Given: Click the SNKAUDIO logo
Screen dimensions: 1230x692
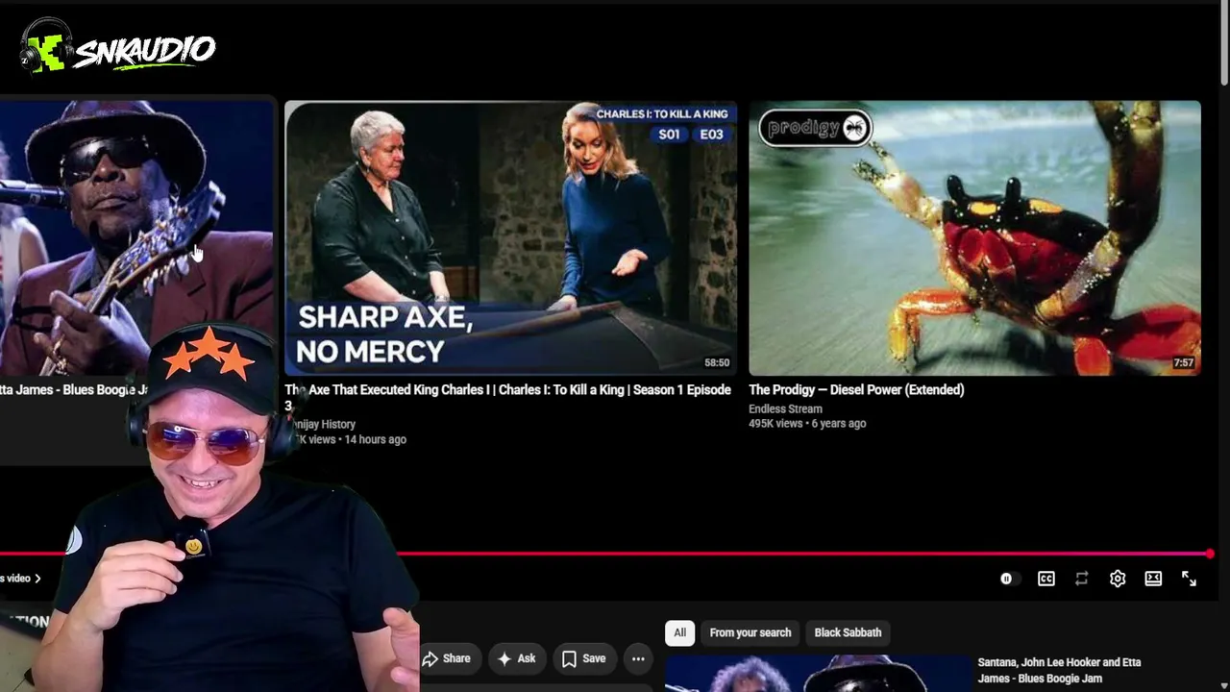Looking at the screenshot, I should click(117, 49).
